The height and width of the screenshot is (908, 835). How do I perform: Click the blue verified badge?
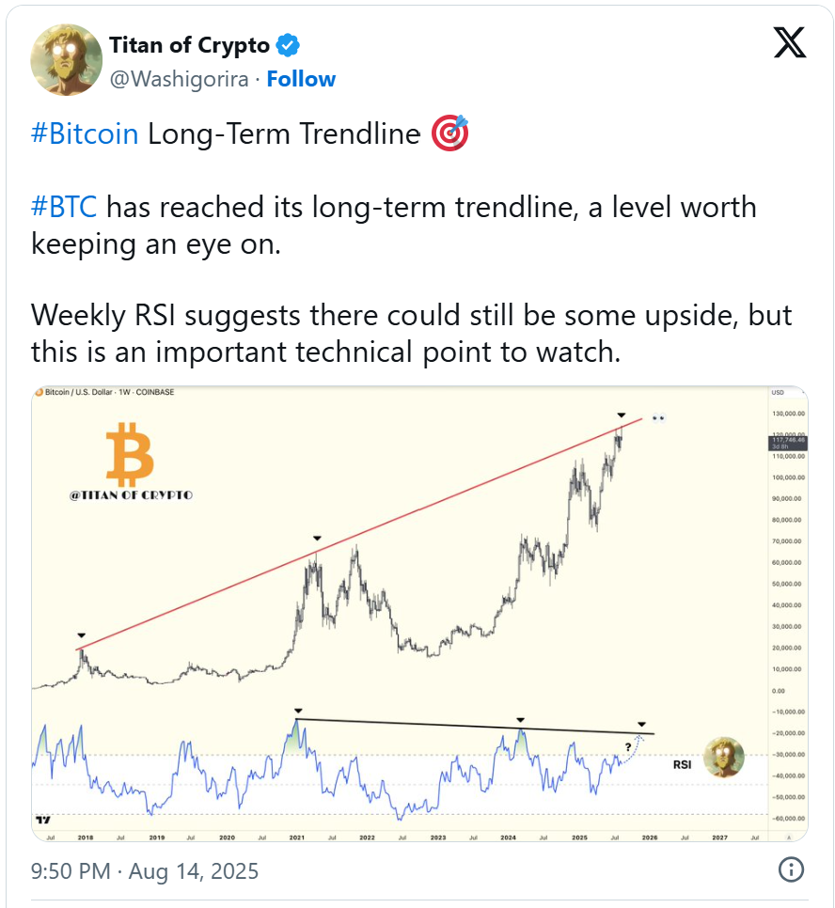[x=288, y=45]
